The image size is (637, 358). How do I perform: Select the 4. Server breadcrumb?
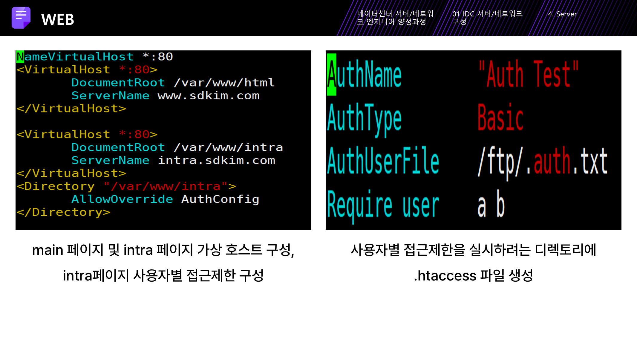click(562, 14)
